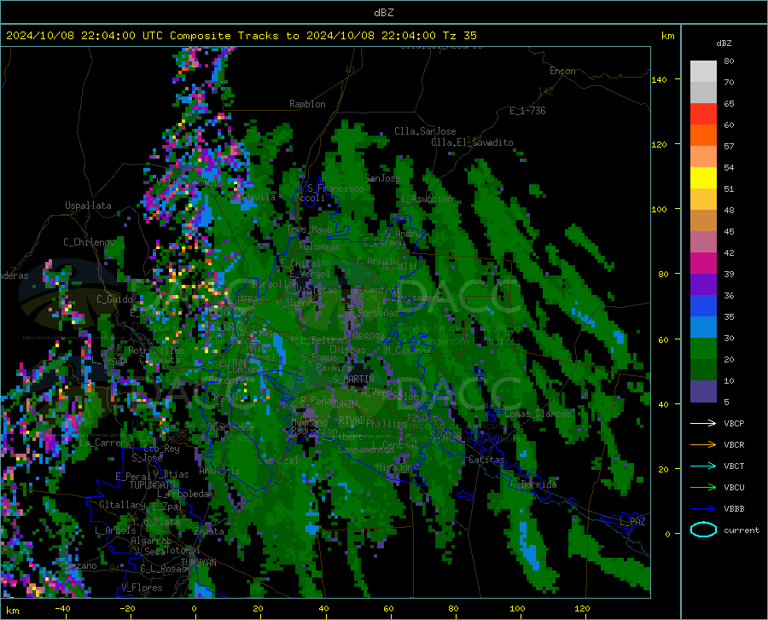Click the 'S_MARTIN' map label
Viewport: 768px width, 620px height.
(353, 380)
